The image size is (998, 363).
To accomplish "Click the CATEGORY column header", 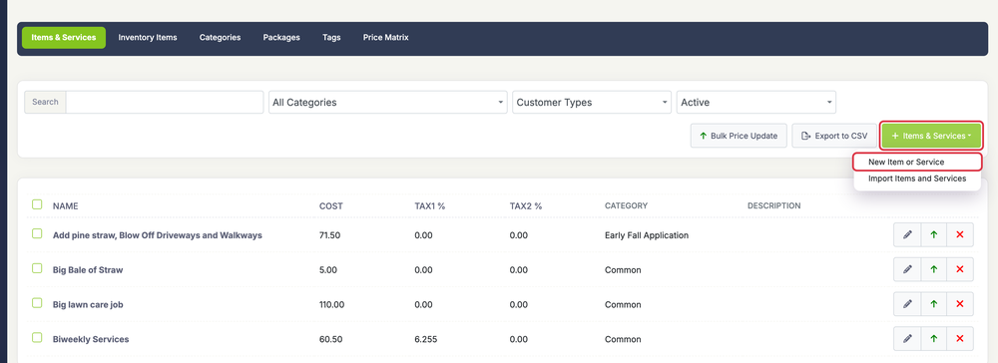I will pos(626,206).
